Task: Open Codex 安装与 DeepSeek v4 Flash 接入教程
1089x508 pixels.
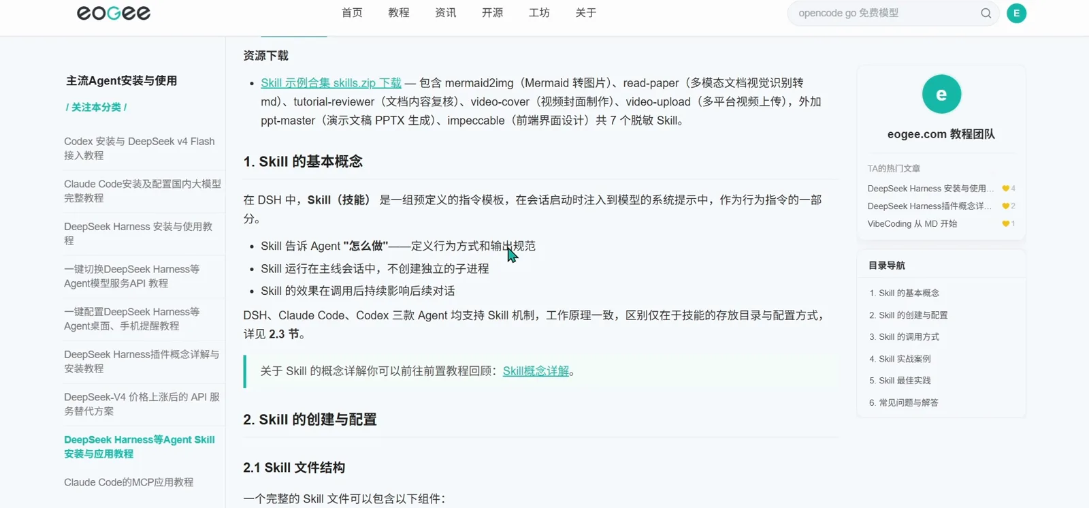Action: pyautogui.click(x=140, y=148)
